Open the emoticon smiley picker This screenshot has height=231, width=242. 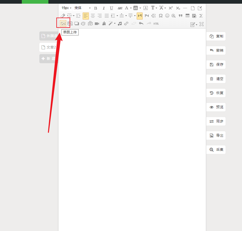[167, 16]
